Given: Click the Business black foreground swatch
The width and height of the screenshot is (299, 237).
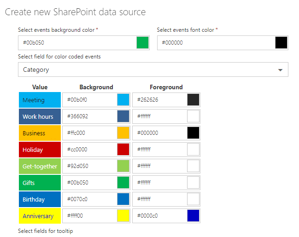Looking at the screenshot, I should pyautogui.click(x=193, y=133).
